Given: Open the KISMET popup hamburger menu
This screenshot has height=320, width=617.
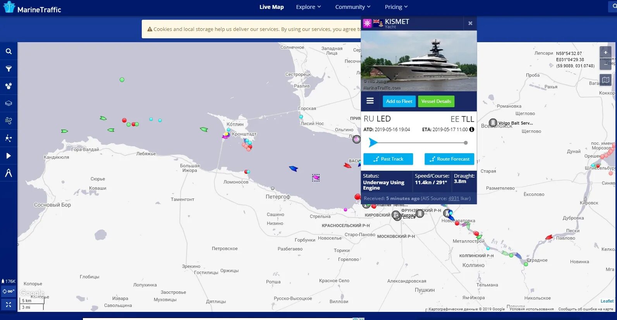Looking at the screenshot, I should pyautogui.click(x=370, y=101).
